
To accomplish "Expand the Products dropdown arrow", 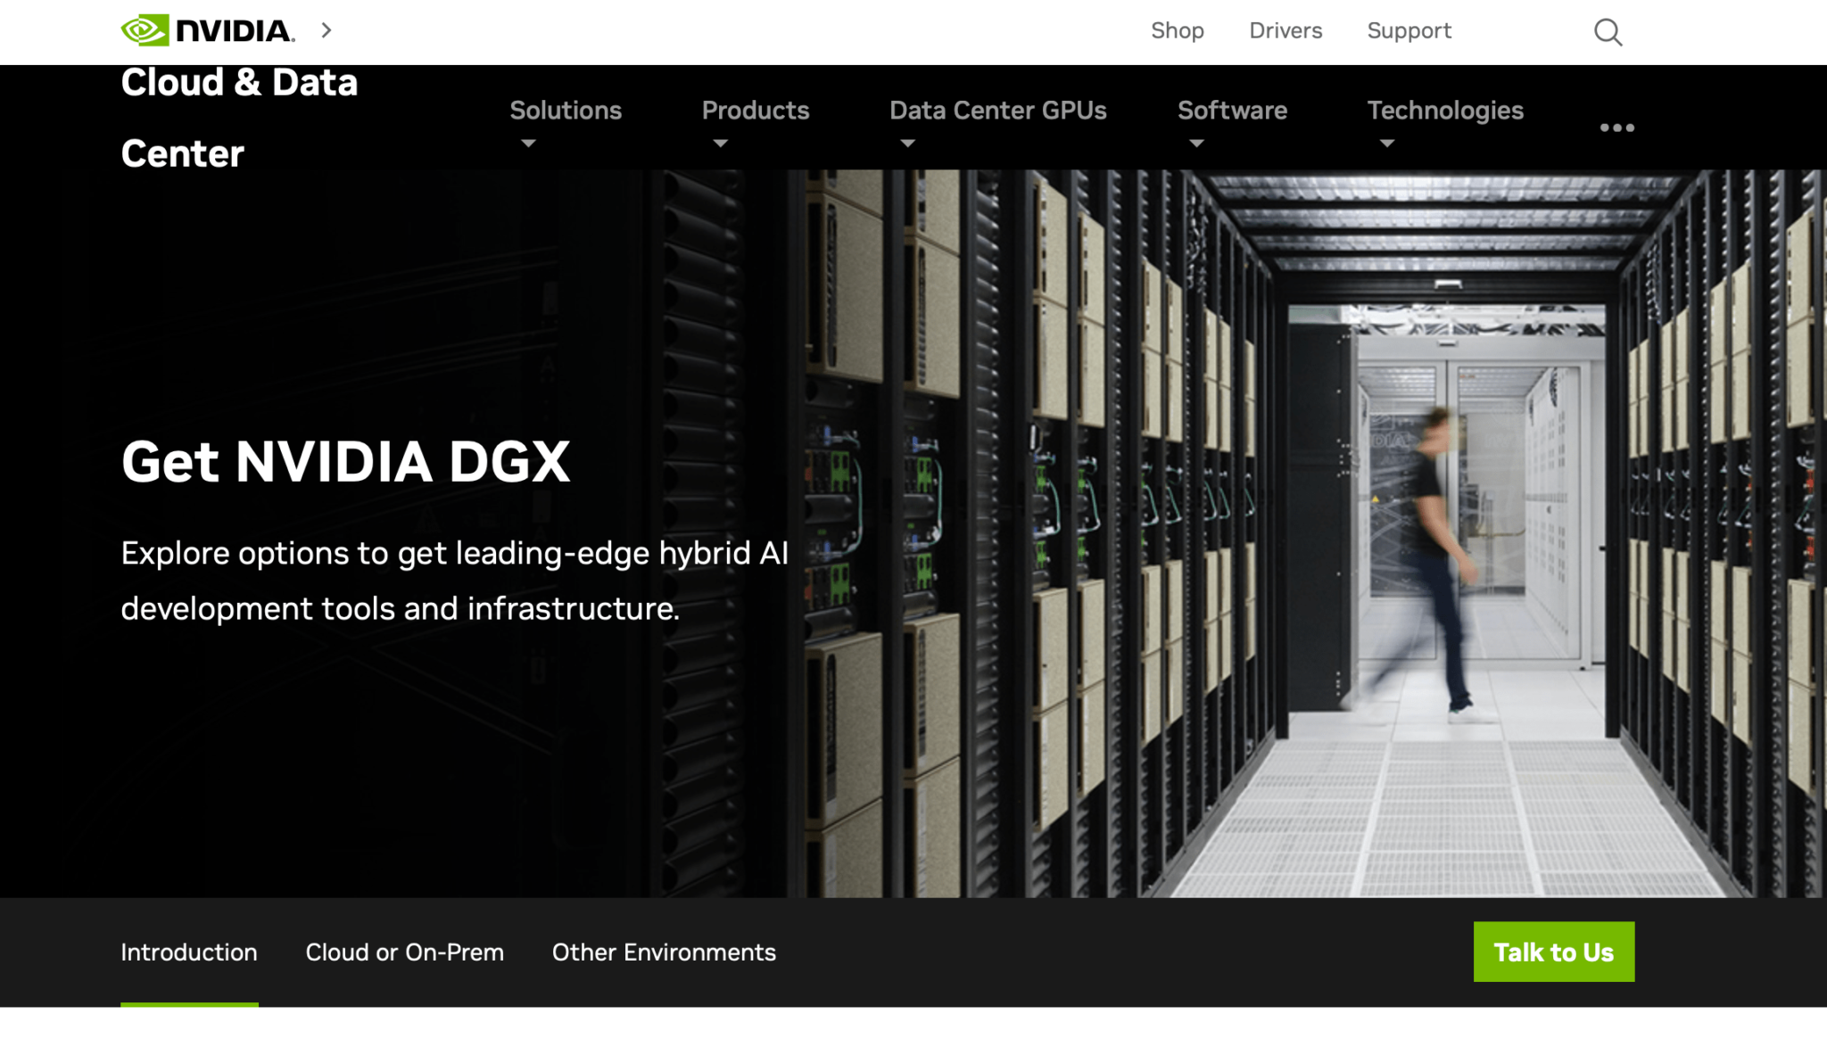I will pos(721,144).
